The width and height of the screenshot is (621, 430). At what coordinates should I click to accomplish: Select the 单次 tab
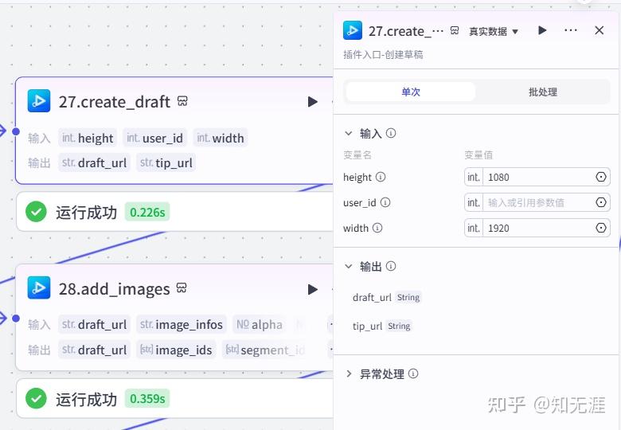pyautogui.click(x=411, y=92)
